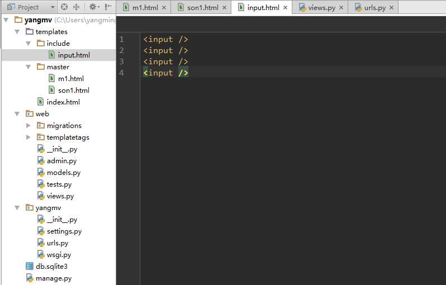Viewport: 446px width, 285px height.
Task: Open the Project panel settings gear
Action: (94, 7)
